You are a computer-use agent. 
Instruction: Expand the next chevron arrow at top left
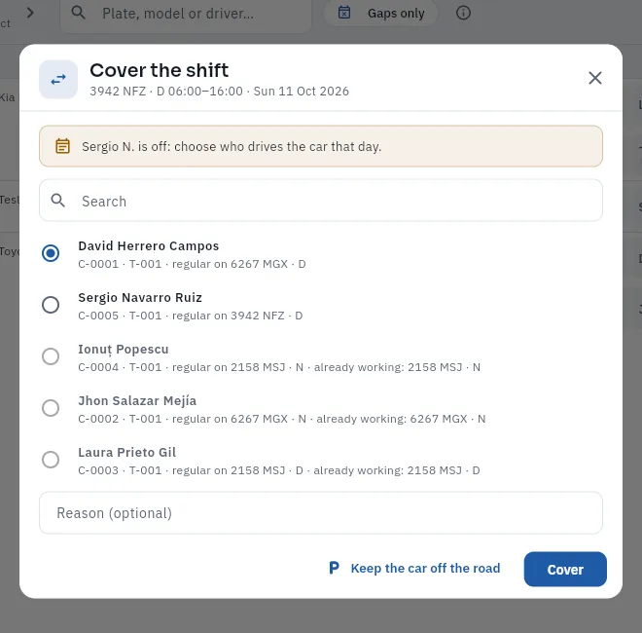pyautogui.click(x=30, y=13)
